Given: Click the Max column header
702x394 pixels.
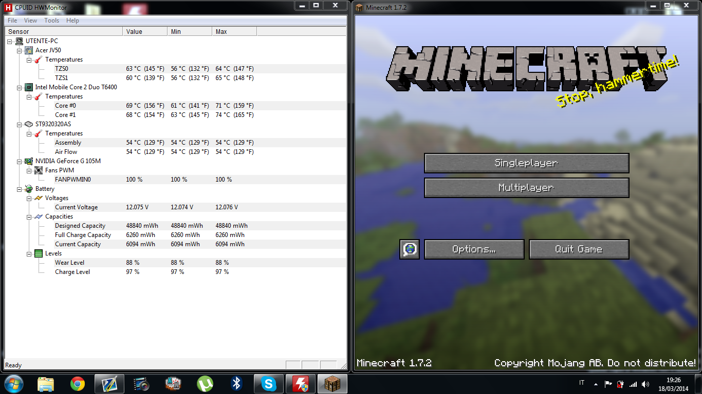Looking at the screenshot, I should [x=234, y=32].
